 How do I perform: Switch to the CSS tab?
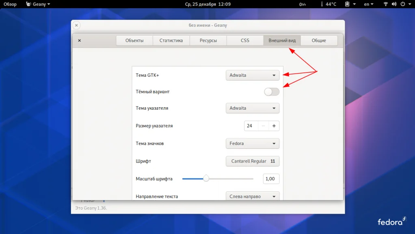point(245,41)
